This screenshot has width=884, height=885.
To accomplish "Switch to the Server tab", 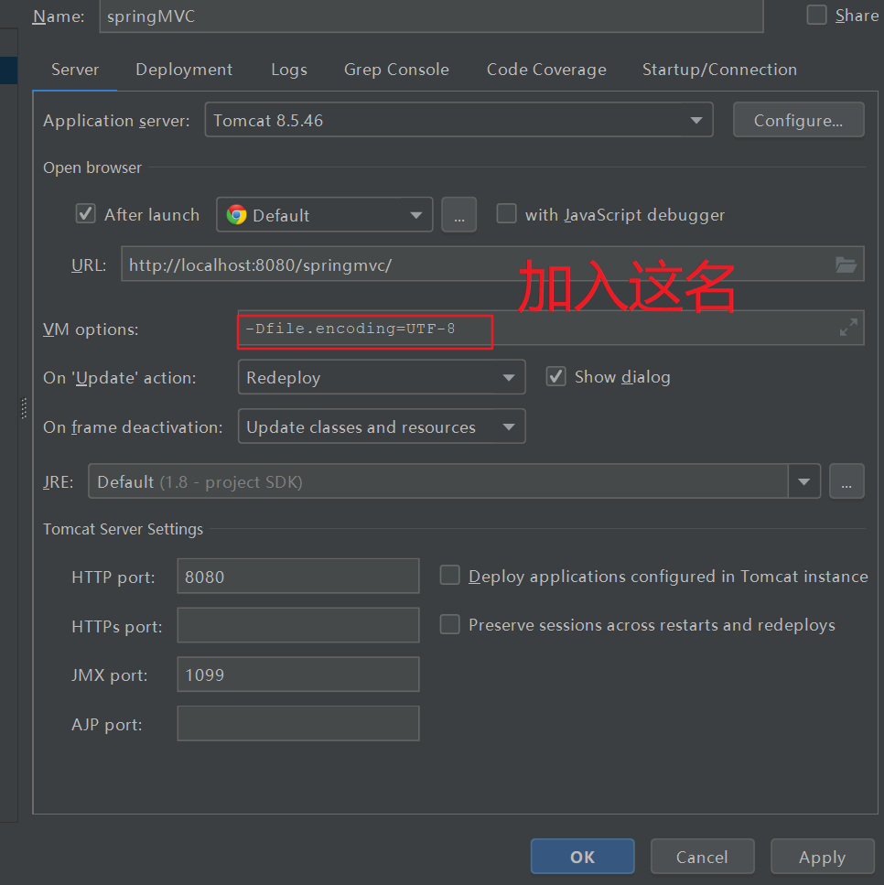I will [75, 70].
